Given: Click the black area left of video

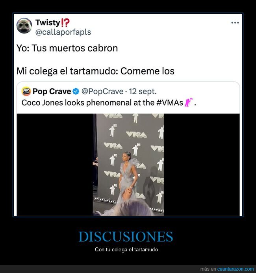Looking at the screenshot, I should (x=55, y=165).
